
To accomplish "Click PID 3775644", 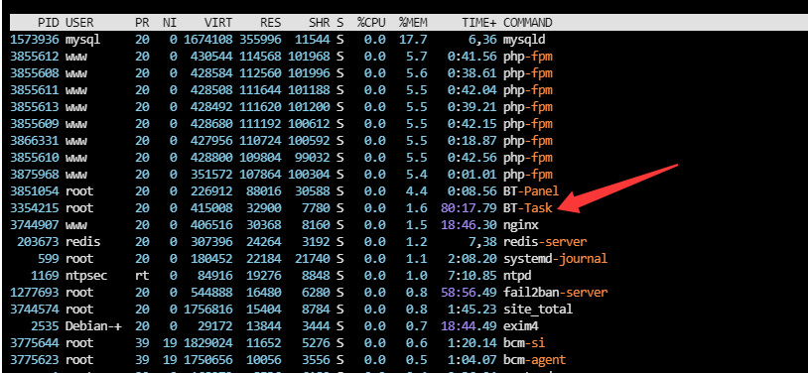I will click(35, 343).
